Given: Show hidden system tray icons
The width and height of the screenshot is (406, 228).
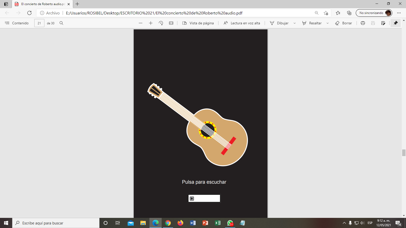Looking at the screenshot, I should [x=344, y=223].
